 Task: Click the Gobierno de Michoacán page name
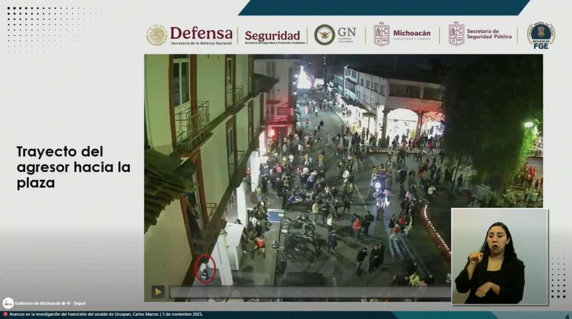(x=38, y=303)
